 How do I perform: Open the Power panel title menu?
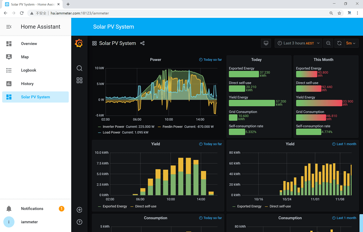click(x=156, y=60)
